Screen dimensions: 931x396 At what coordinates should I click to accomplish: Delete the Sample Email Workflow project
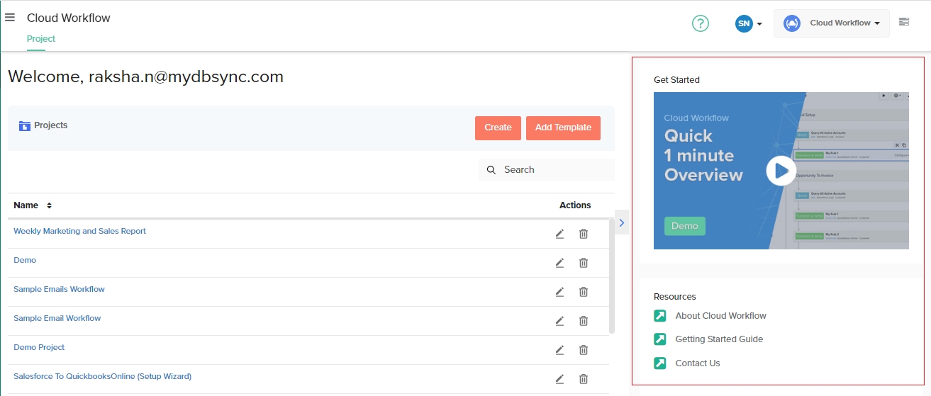(x=584, y=321)
